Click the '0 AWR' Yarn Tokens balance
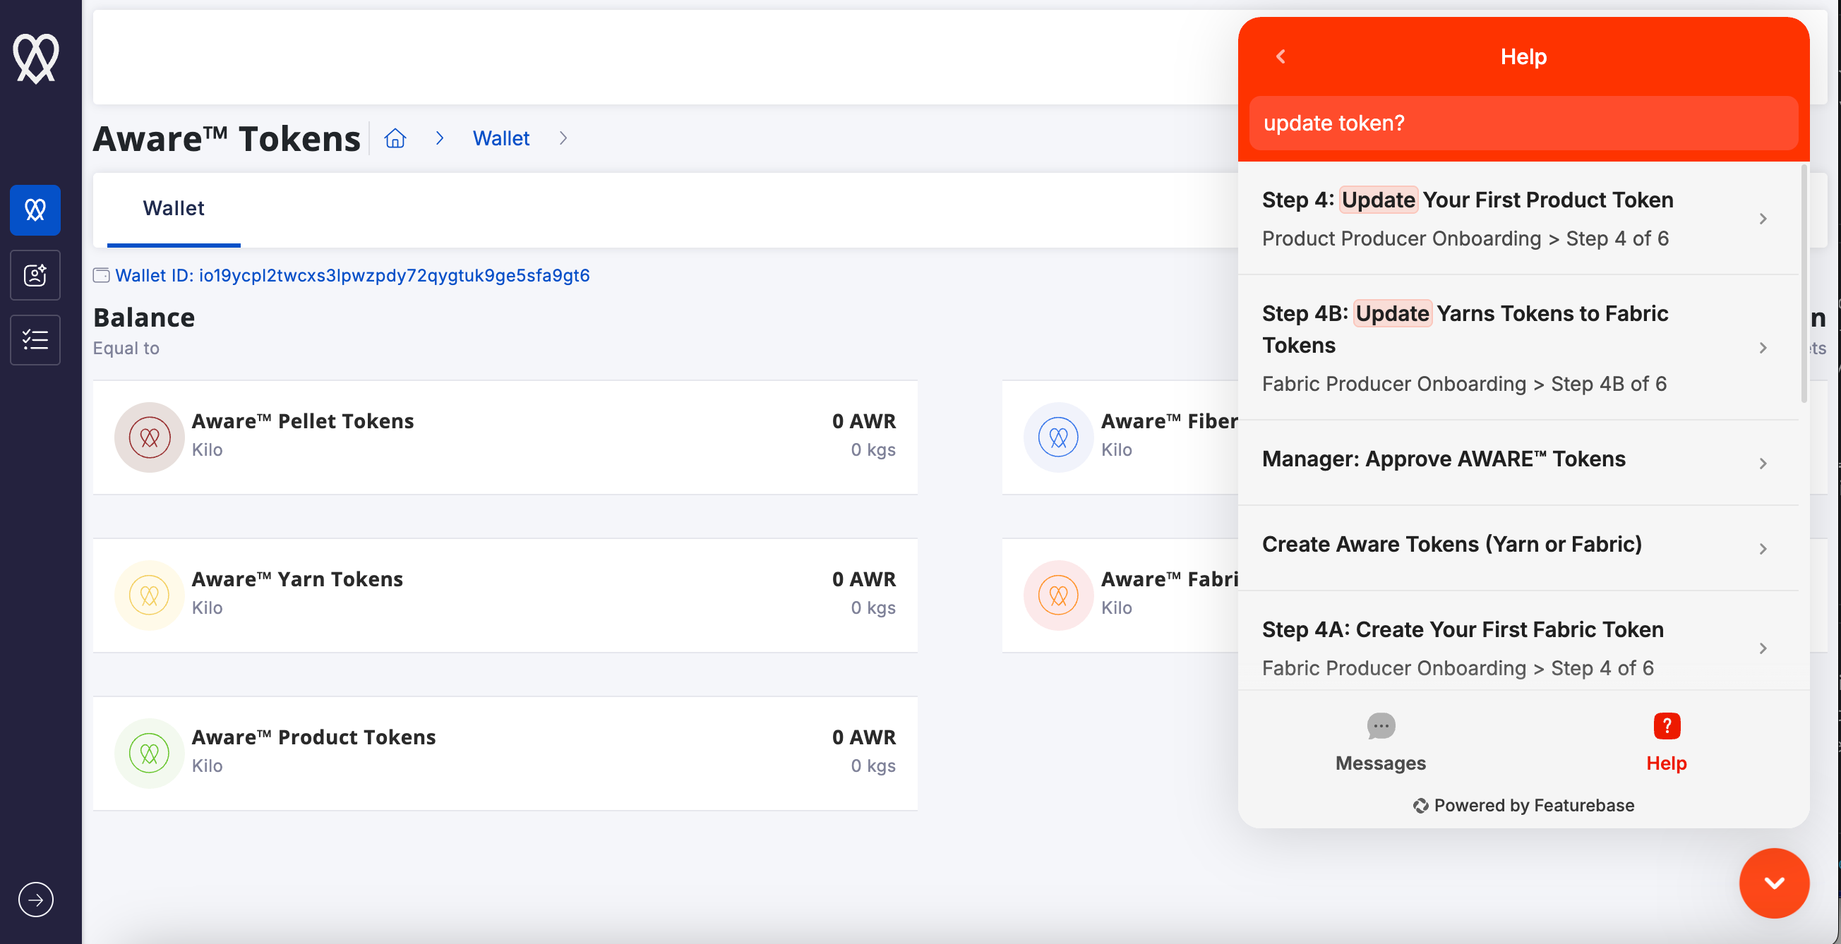 pos(863,579)
